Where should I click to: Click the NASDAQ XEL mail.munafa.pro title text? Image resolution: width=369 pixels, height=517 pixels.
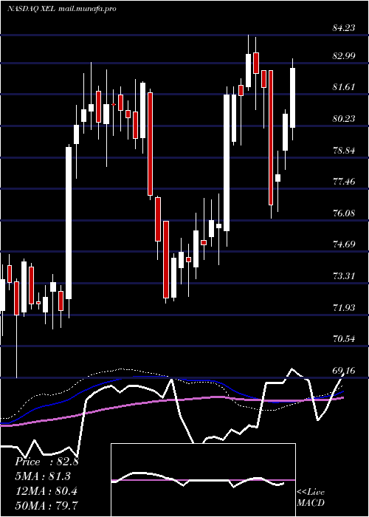(x=61, y=9)
